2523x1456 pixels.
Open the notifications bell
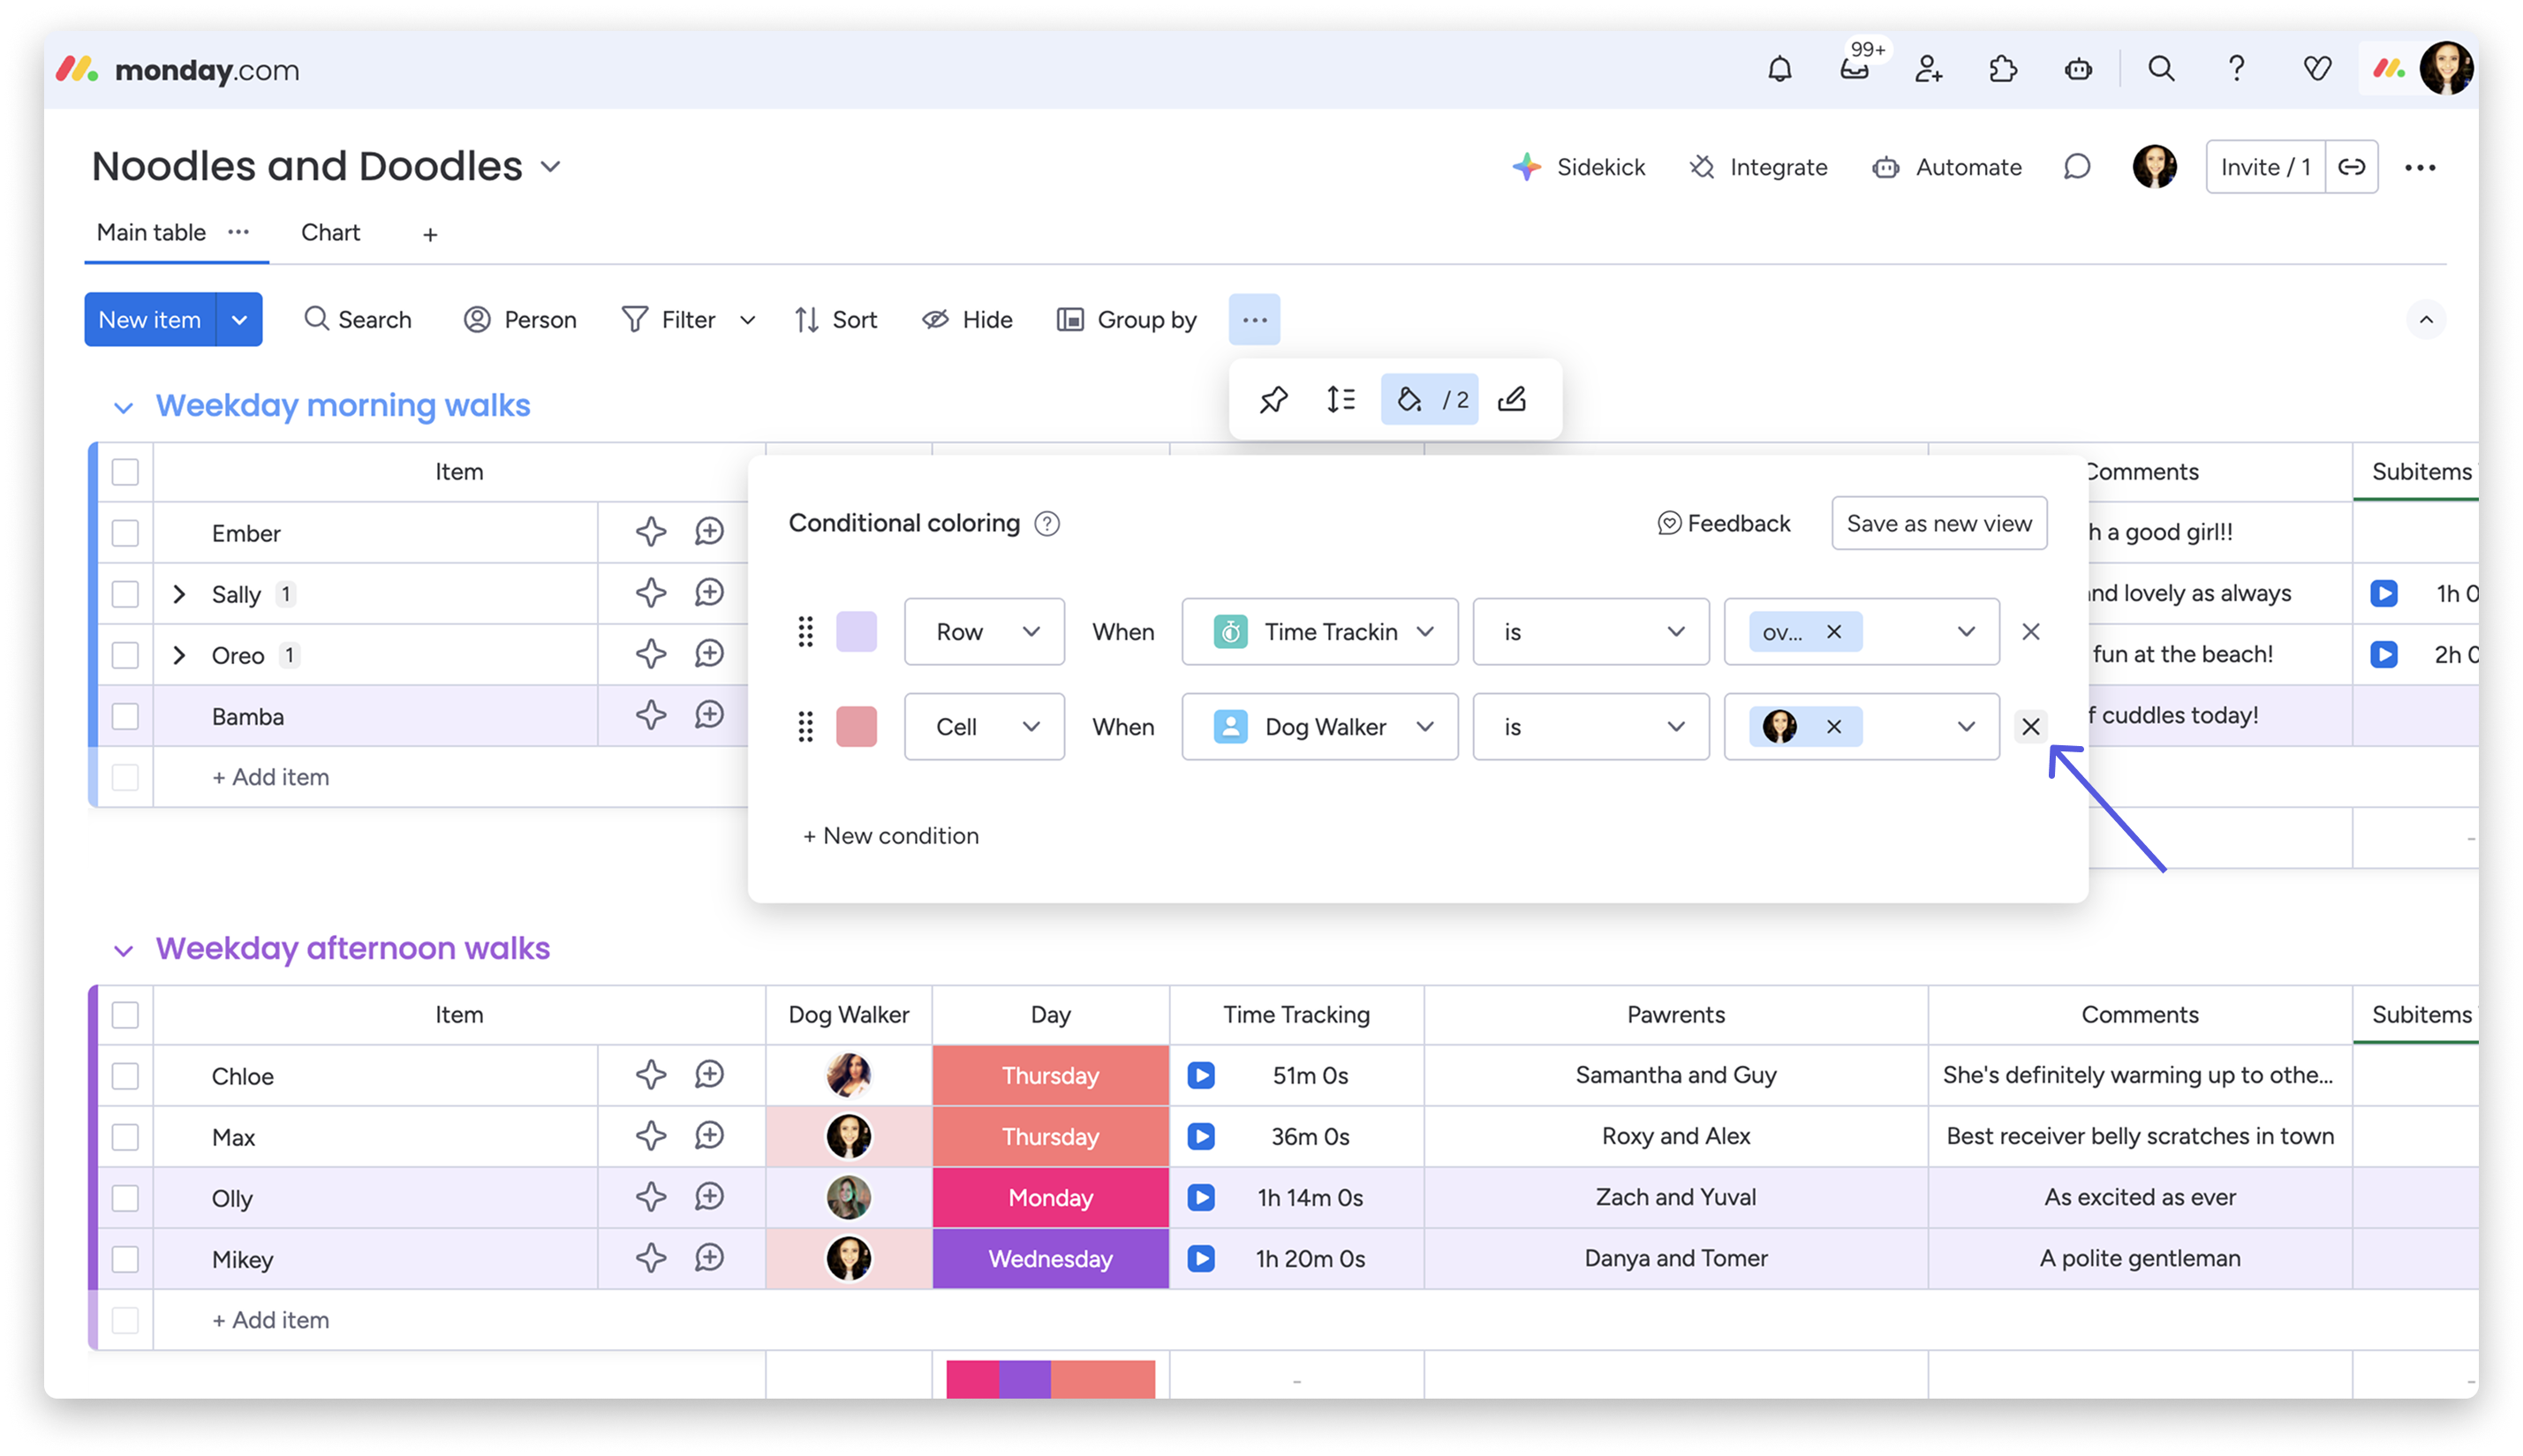pyautogui.click(x=1779, y=69)
